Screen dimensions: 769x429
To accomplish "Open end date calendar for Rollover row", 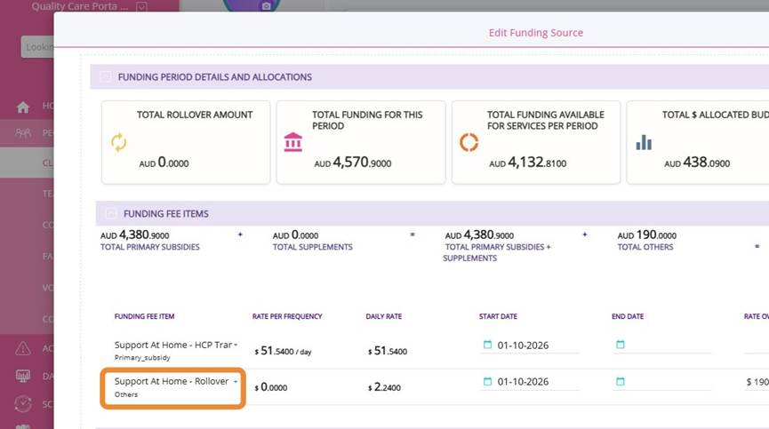I will tap(621, 381).
